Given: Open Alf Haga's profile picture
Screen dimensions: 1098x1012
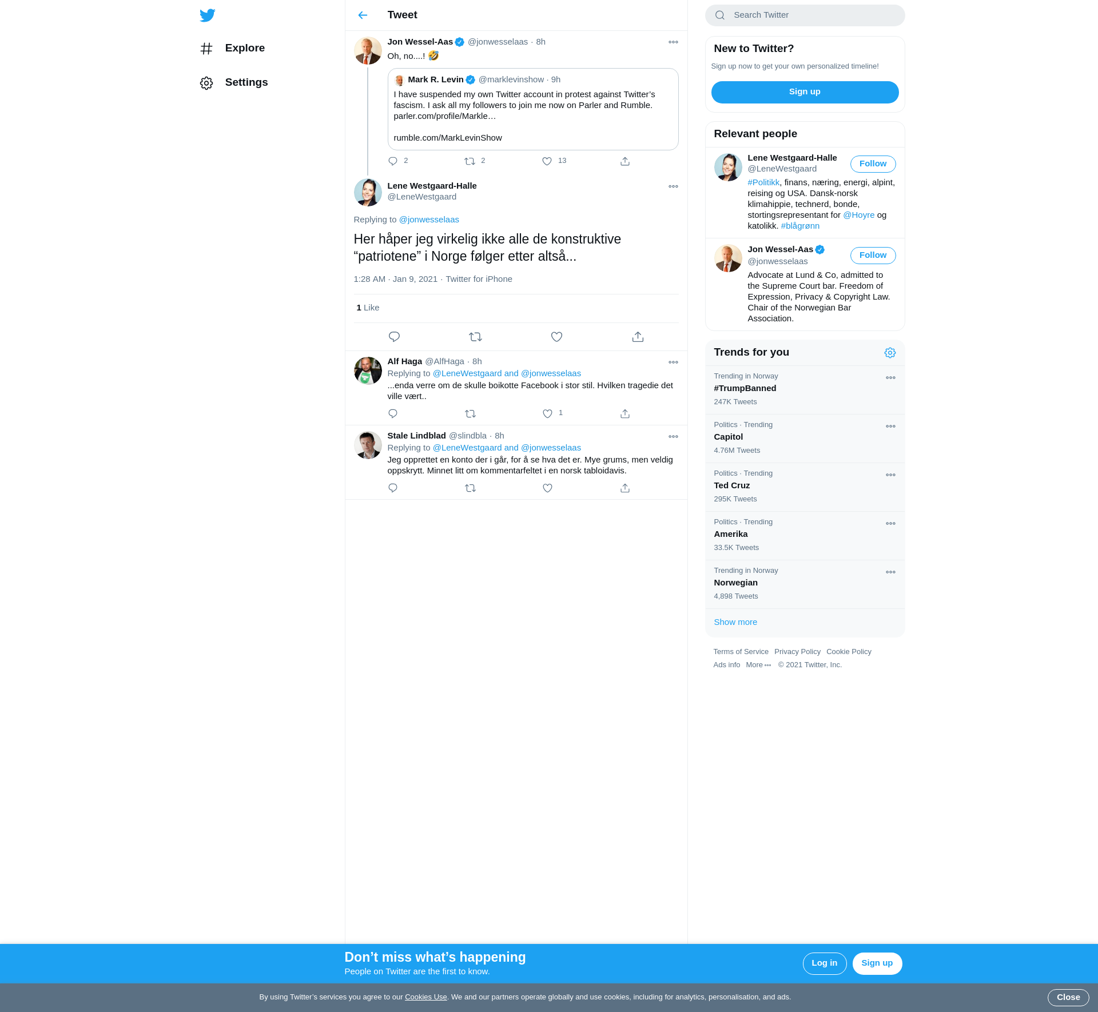Looking at the screenshot, I should click(368, 371).
